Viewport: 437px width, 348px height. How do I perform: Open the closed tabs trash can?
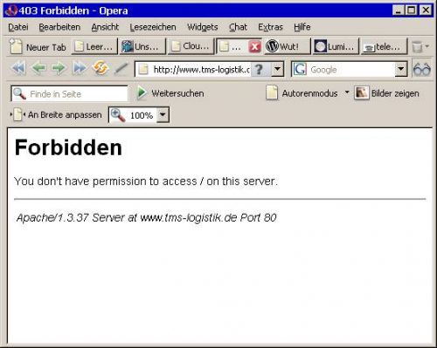pos(417,47)
